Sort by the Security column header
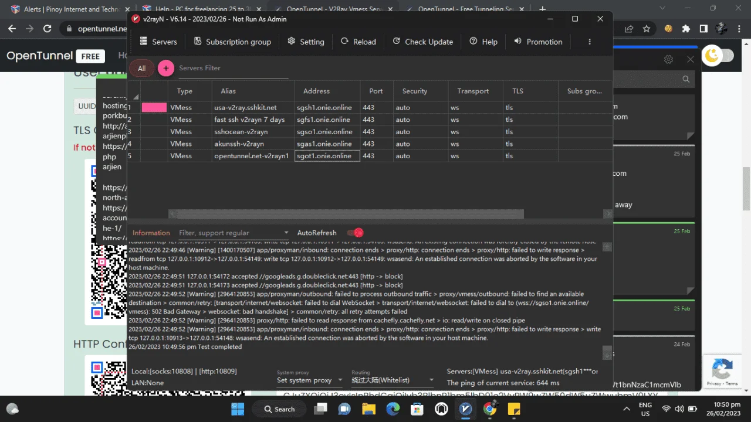 point(421,91)
